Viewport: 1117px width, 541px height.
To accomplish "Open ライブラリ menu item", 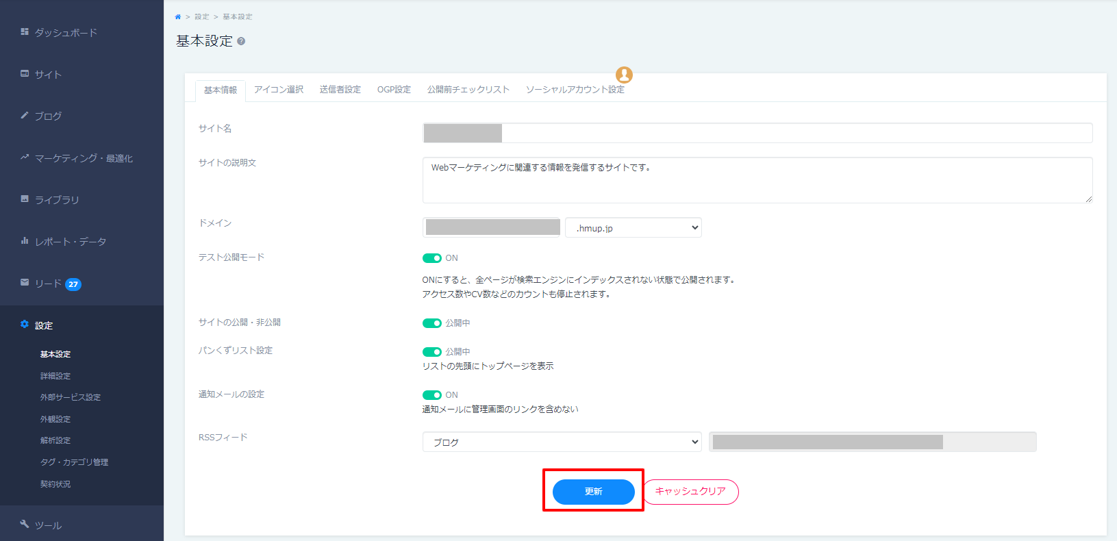I will pos(57,200).
